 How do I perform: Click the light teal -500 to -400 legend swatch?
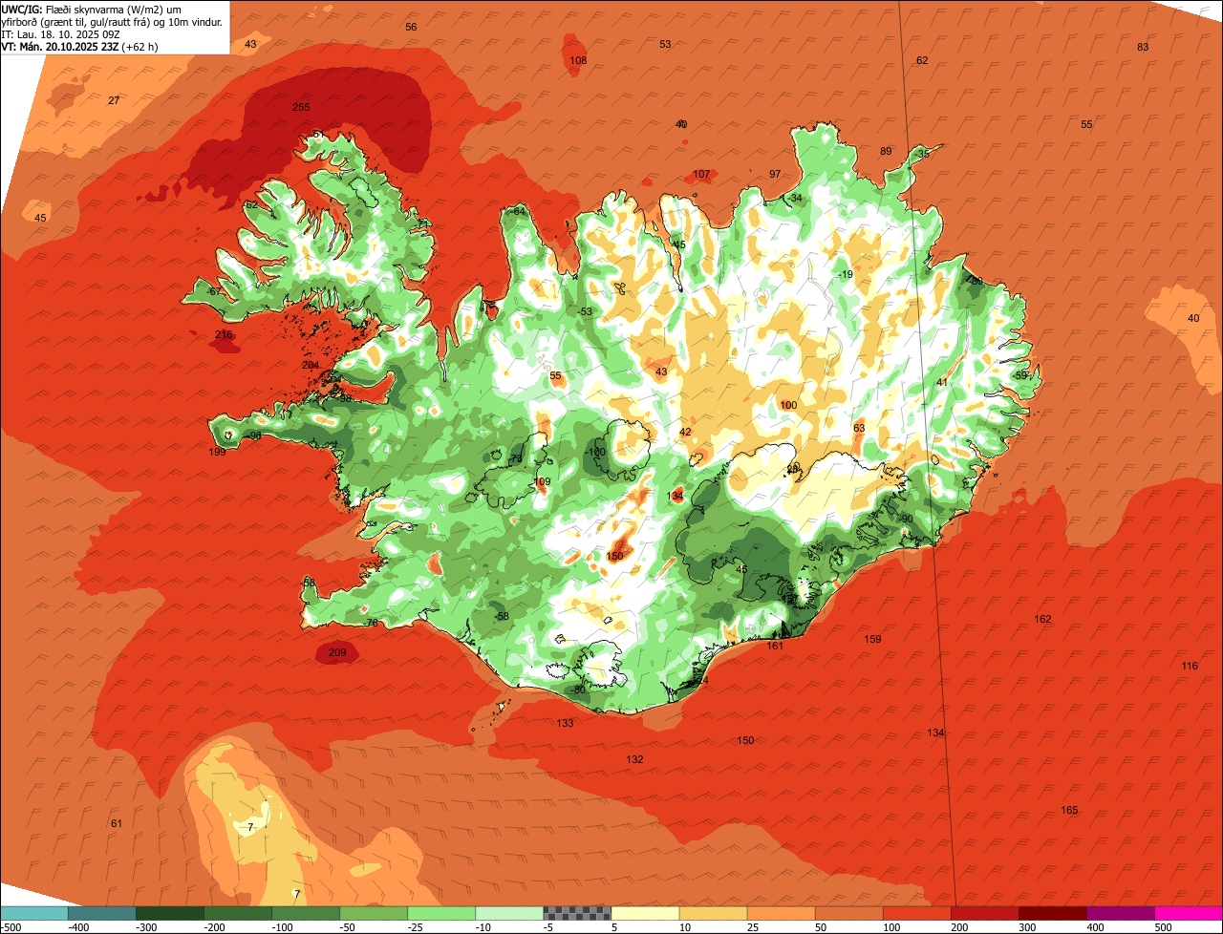point(34,913)
